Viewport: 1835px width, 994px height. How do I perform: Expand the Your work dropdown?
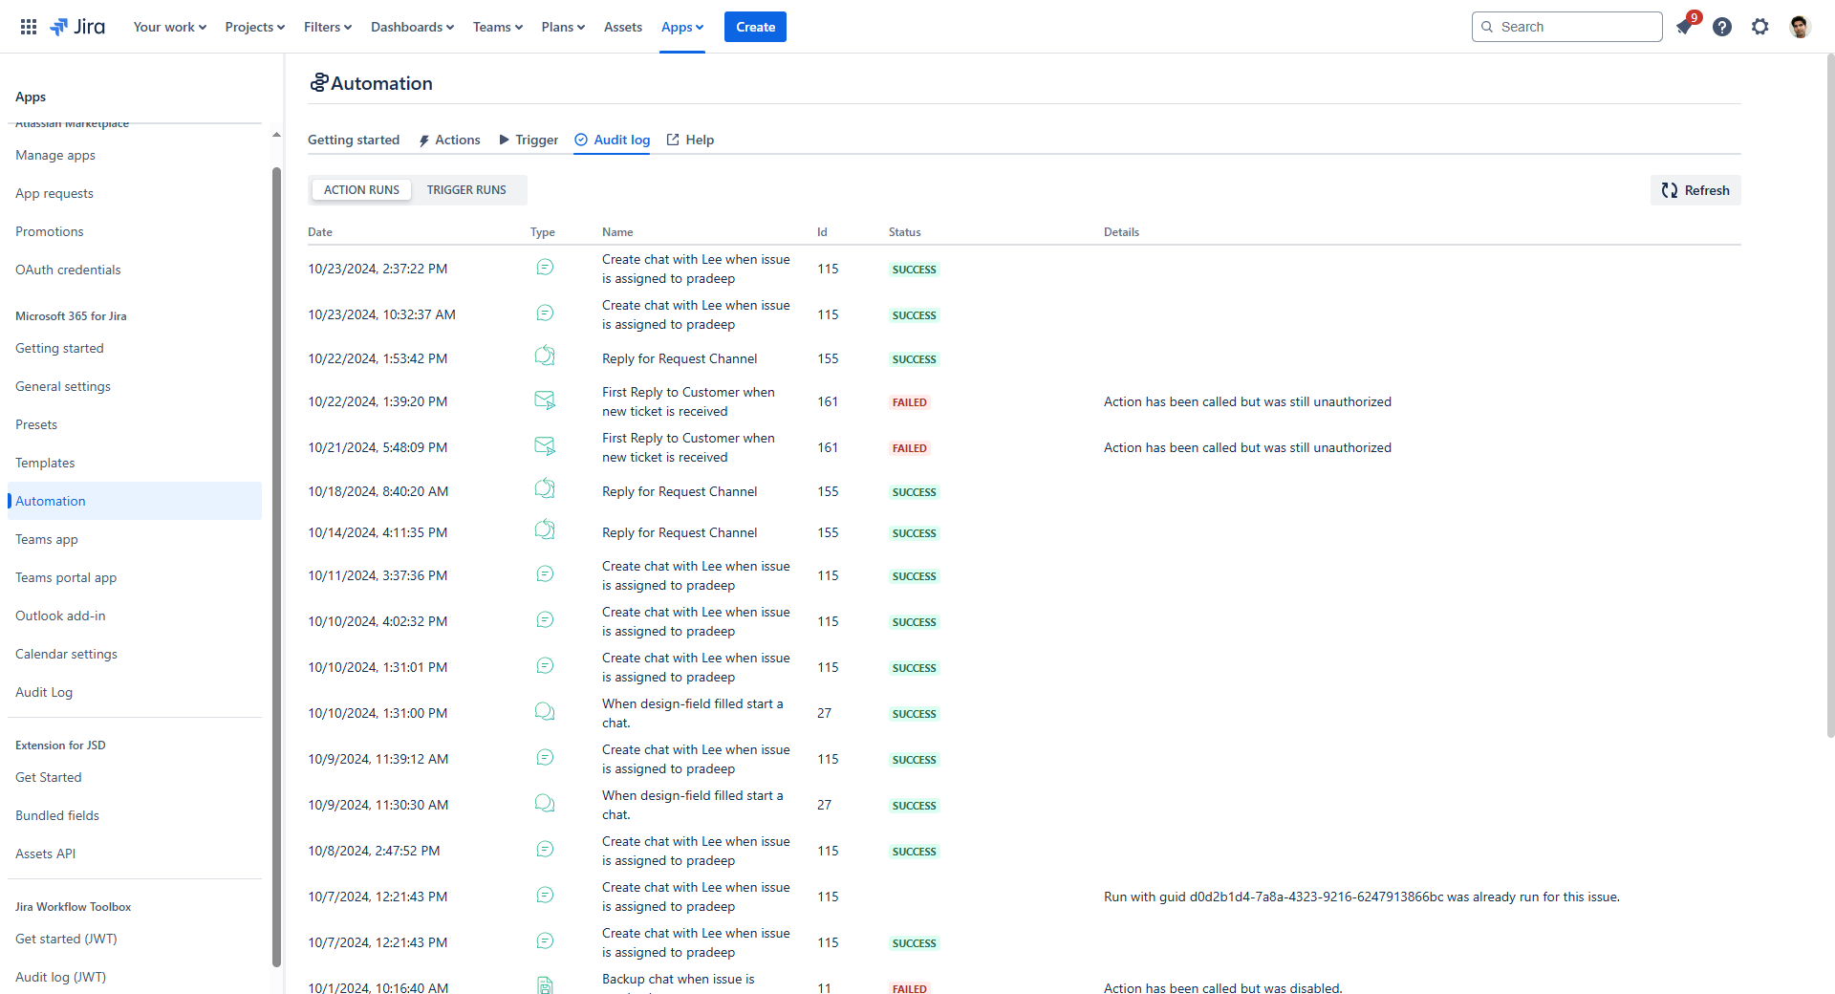169,27
